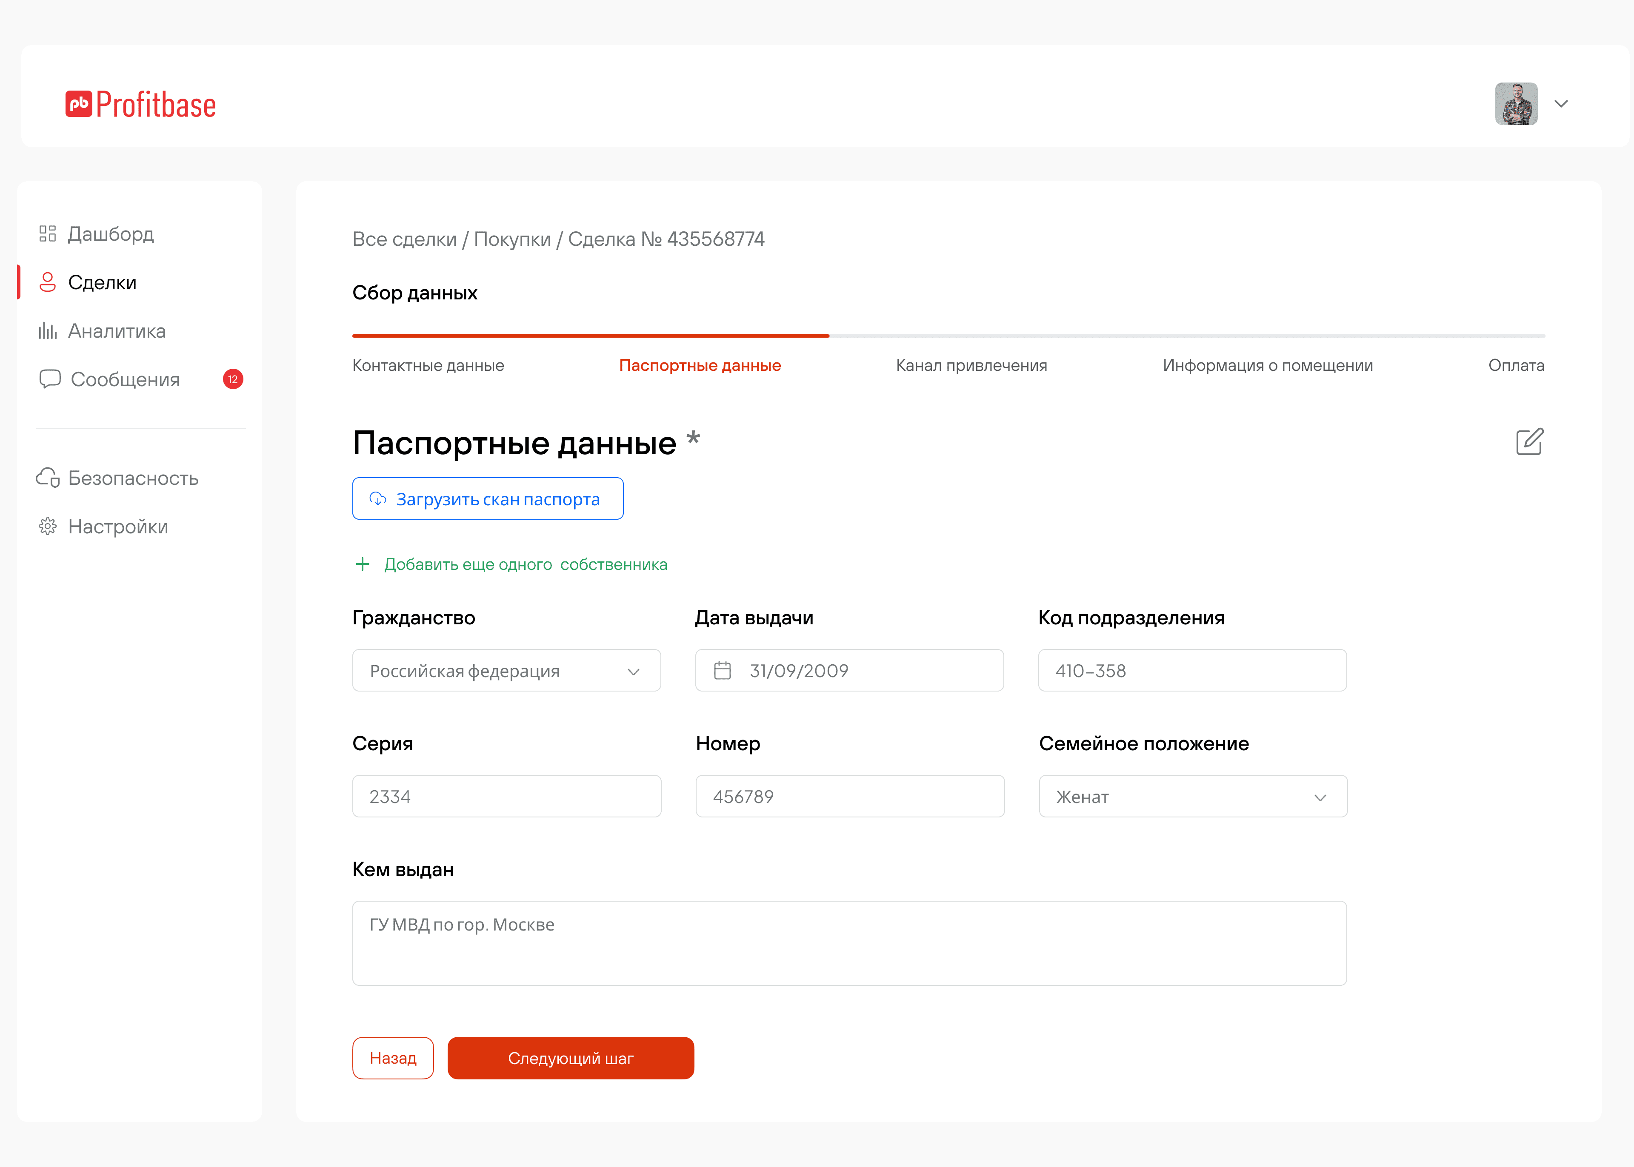Click the Безопасность cloud lock icon

[x=48, y=478]
